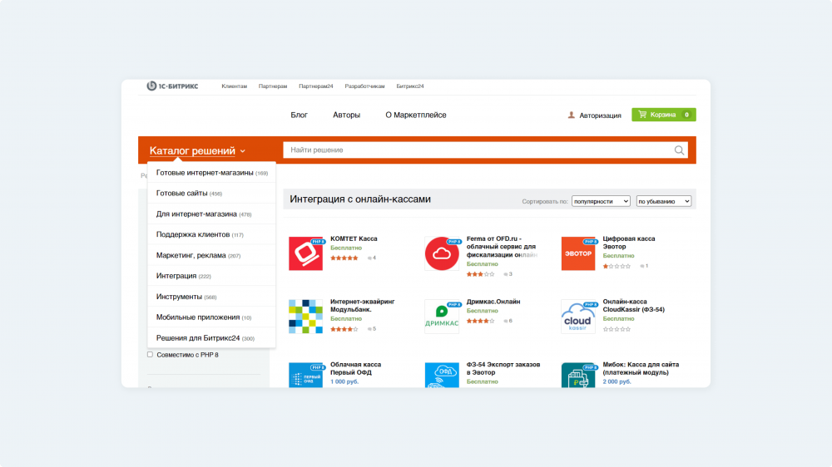Open the КОМТЕТ Касса app icon
The width and height of the screenshot is (832, 467).
305,253
